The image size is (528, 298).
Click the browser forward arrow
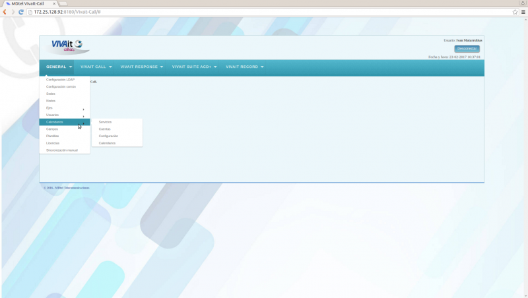pos(13,12)
